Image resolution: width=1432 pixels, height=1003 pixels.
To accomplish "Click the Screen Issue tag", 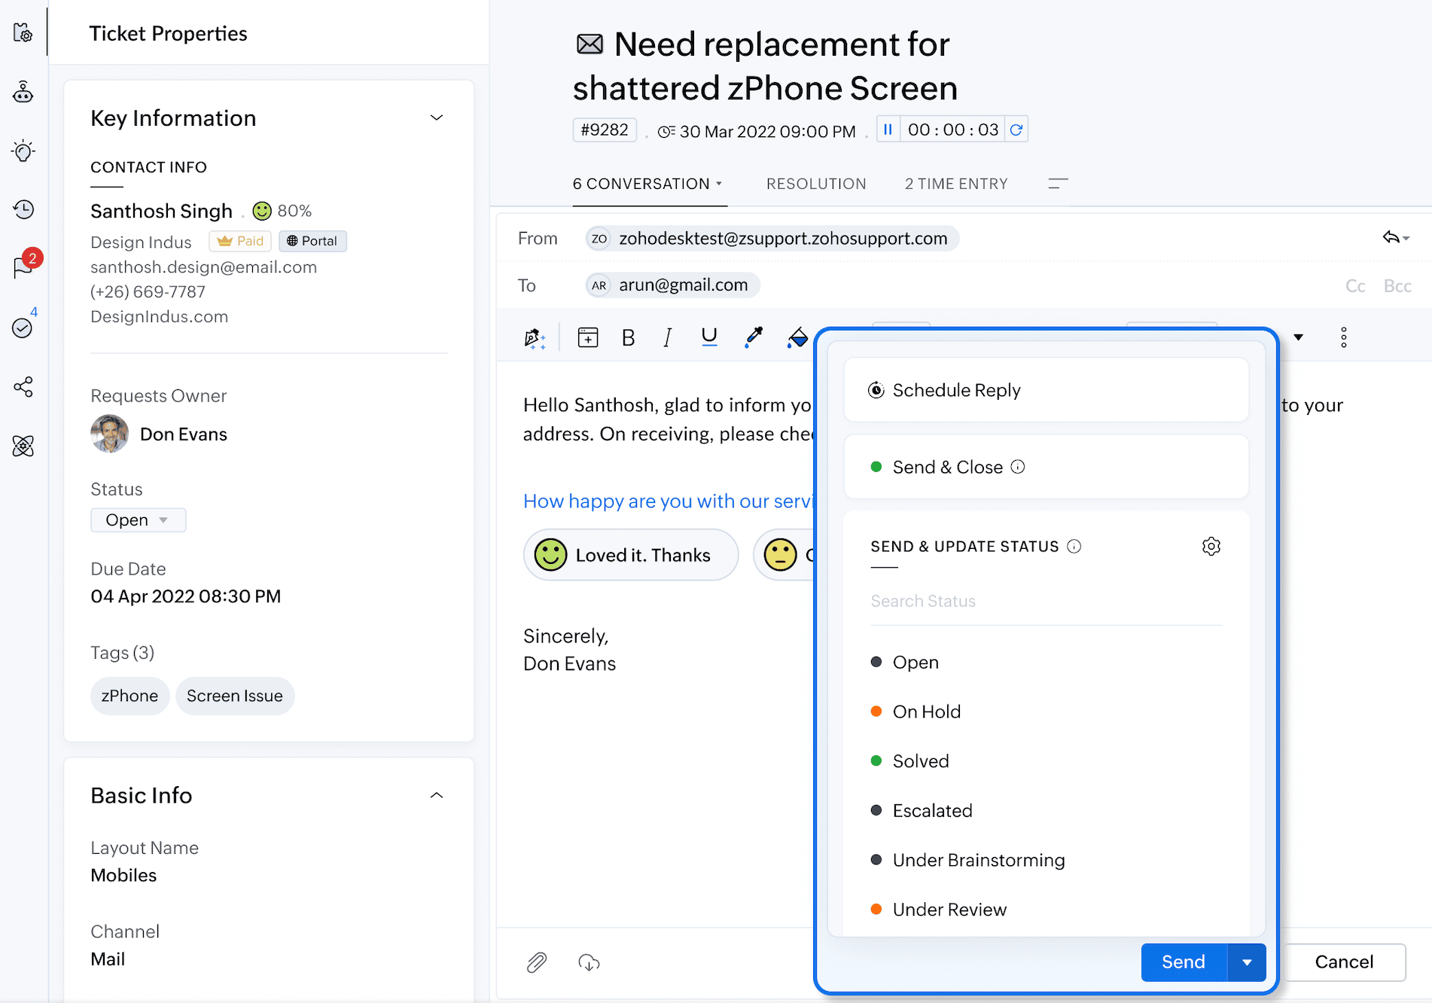I will click(x=235, y=696).
